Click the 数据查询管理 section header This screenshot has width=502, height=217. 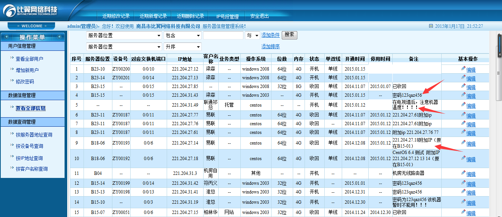coord(33,122)
